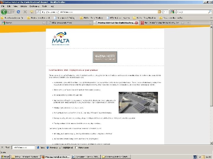
Task: Open the sixth bookmark folder in toolbar
Action: click(x=144, y=18)
